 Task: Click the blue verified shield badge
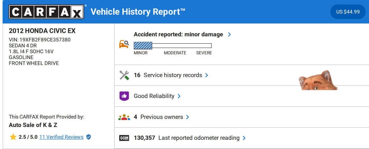click(89, 137)
